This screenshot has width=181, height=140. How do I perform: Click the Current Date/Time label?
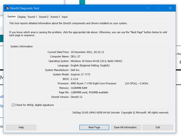pyautogui.click(x=58, y=52)
